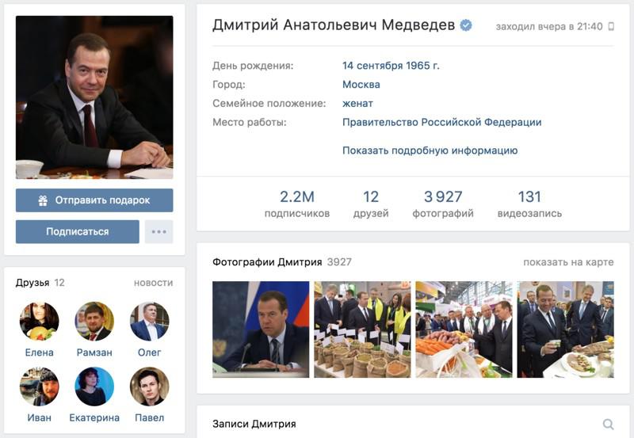This screenshot has height=438, width=634.
Task: Open friend Рамзан's avatar
Action: (x=94, y=322)
